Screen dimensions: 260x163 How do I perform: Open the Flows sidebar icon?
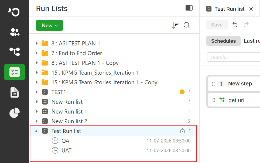click(x=15, y=52)
